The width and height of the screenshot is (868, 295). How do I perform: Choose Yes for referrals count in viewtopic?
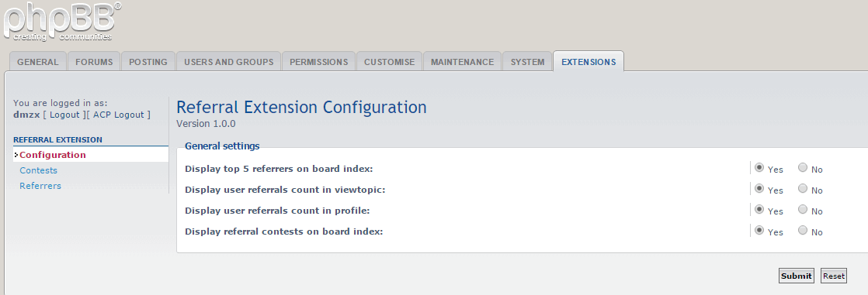(x=759, y=189)
